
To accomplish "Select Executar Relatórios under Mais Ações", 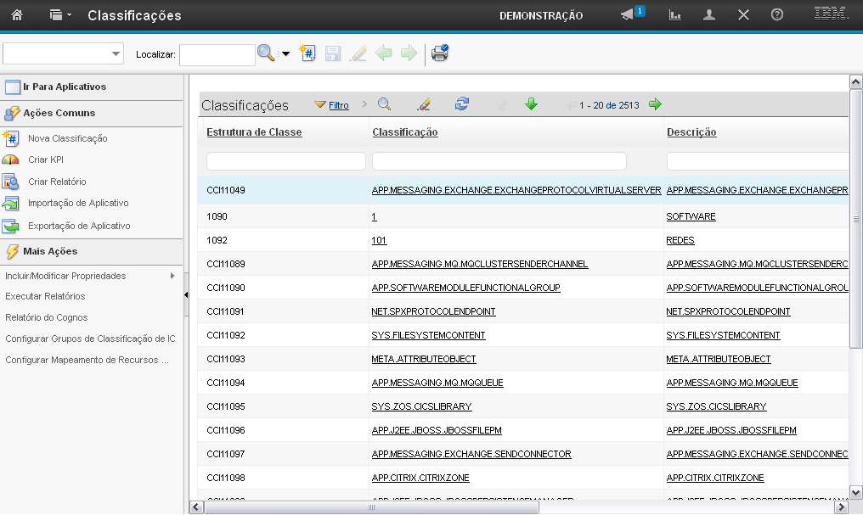I will coord(45,296).
